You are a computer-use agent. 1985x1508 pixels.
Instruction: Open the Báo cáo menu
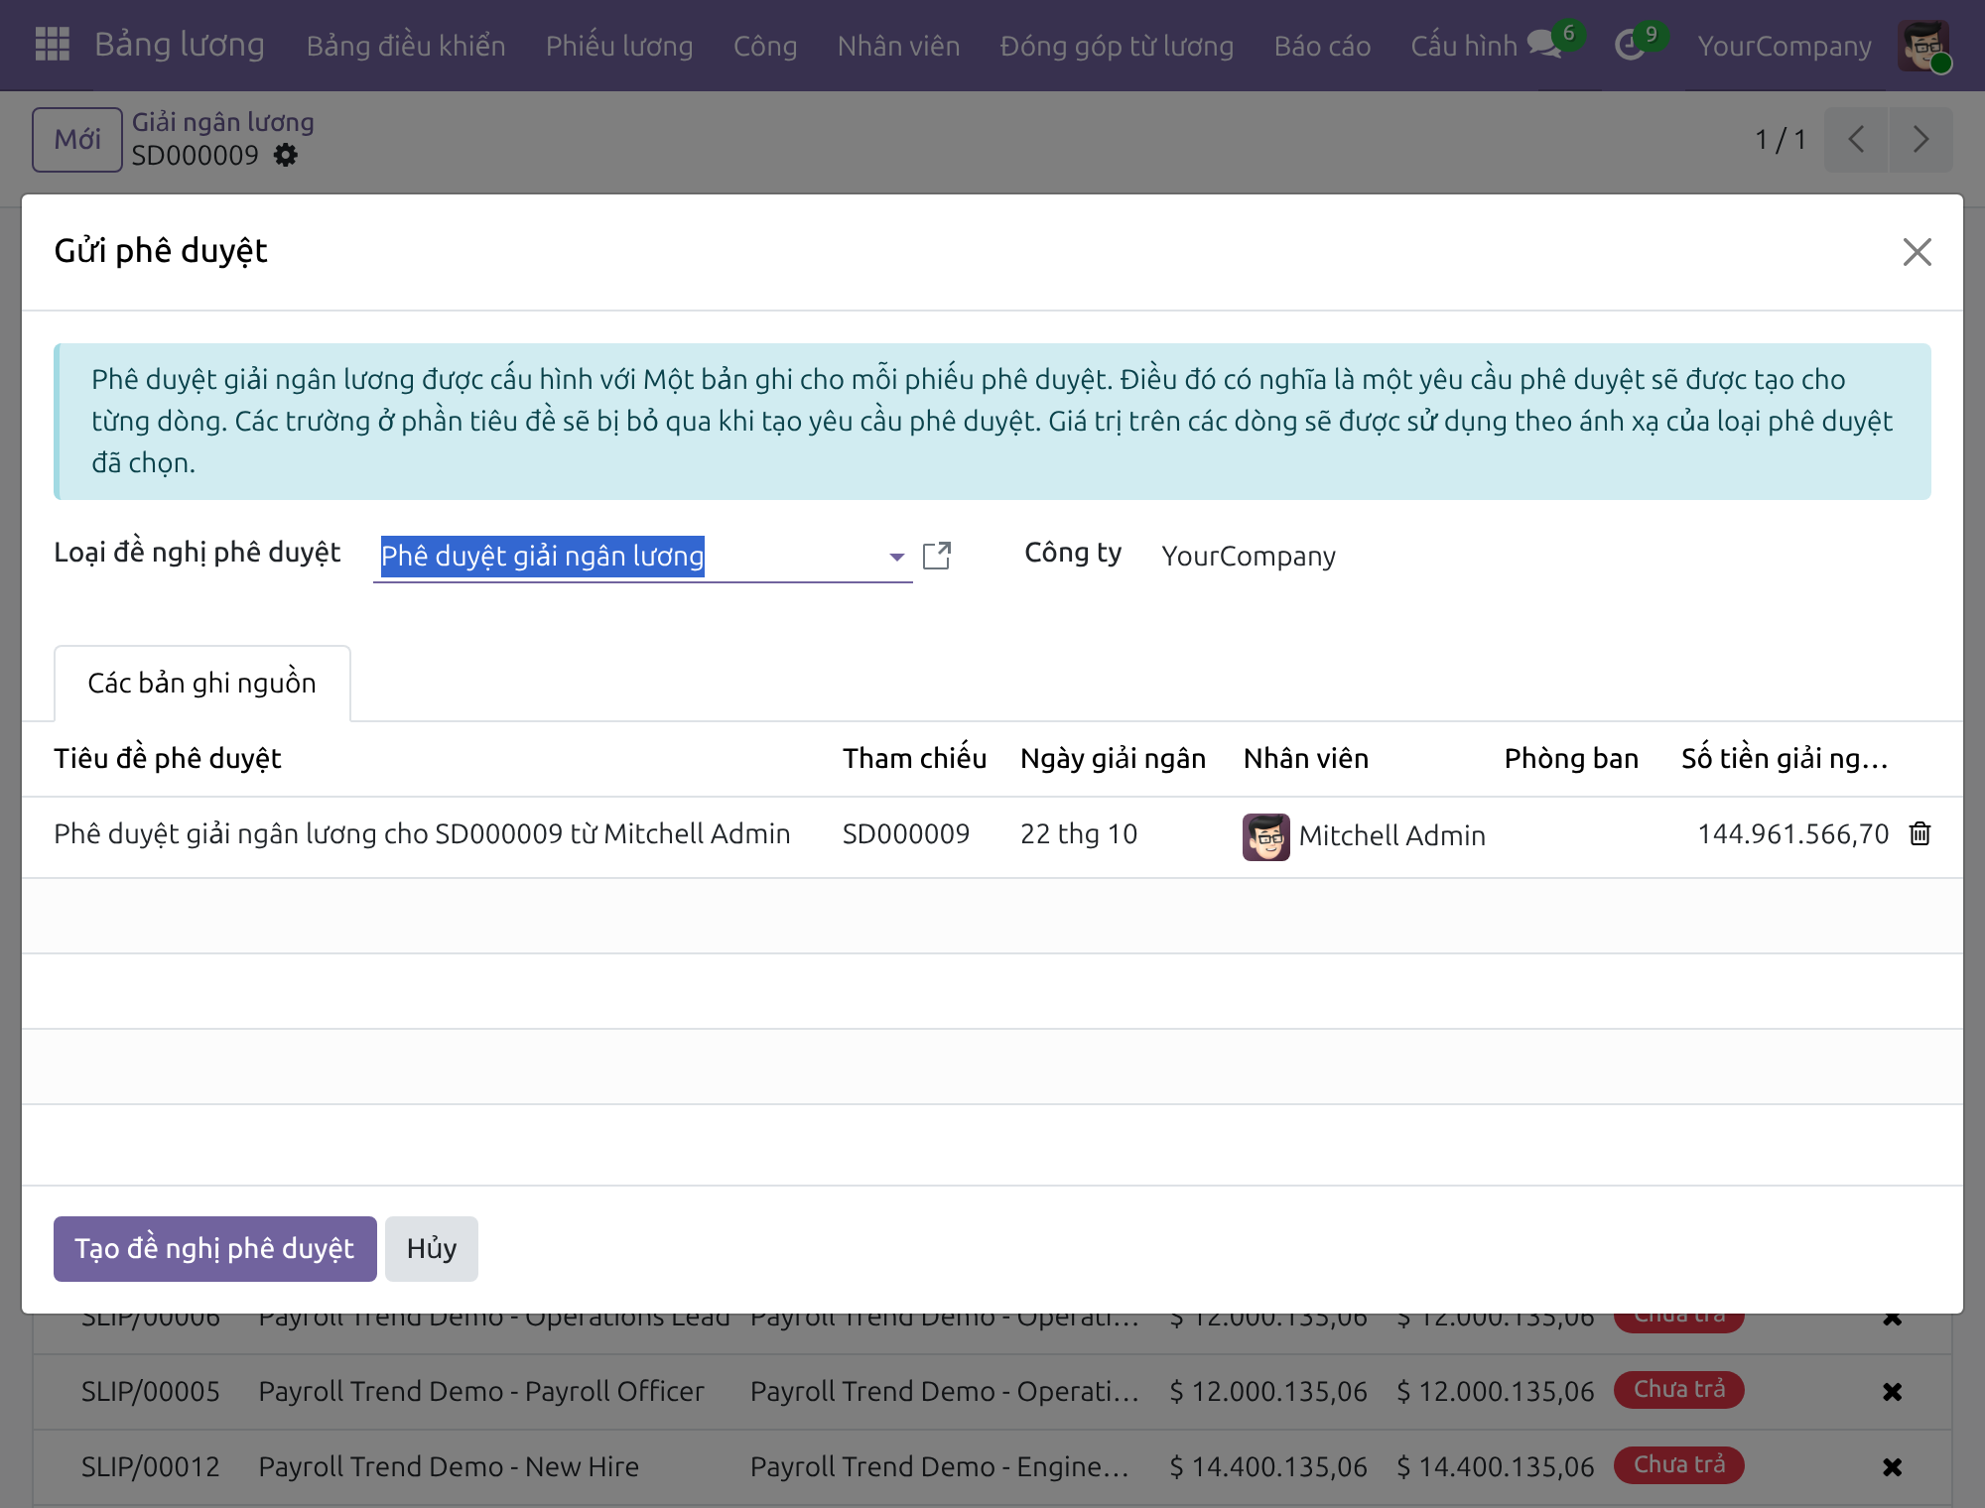point(1322,46)
